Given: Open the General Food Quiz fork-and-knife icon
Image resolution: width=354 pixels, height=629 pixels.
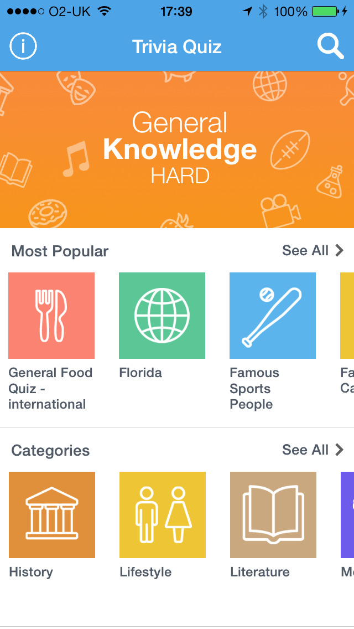Looking at the screenshot, I should click(51, 316).
